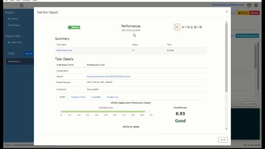The width and height of the screenshot is (265, 149).
Task: Switch to the Response Times tab
Action: pos(78,97)
